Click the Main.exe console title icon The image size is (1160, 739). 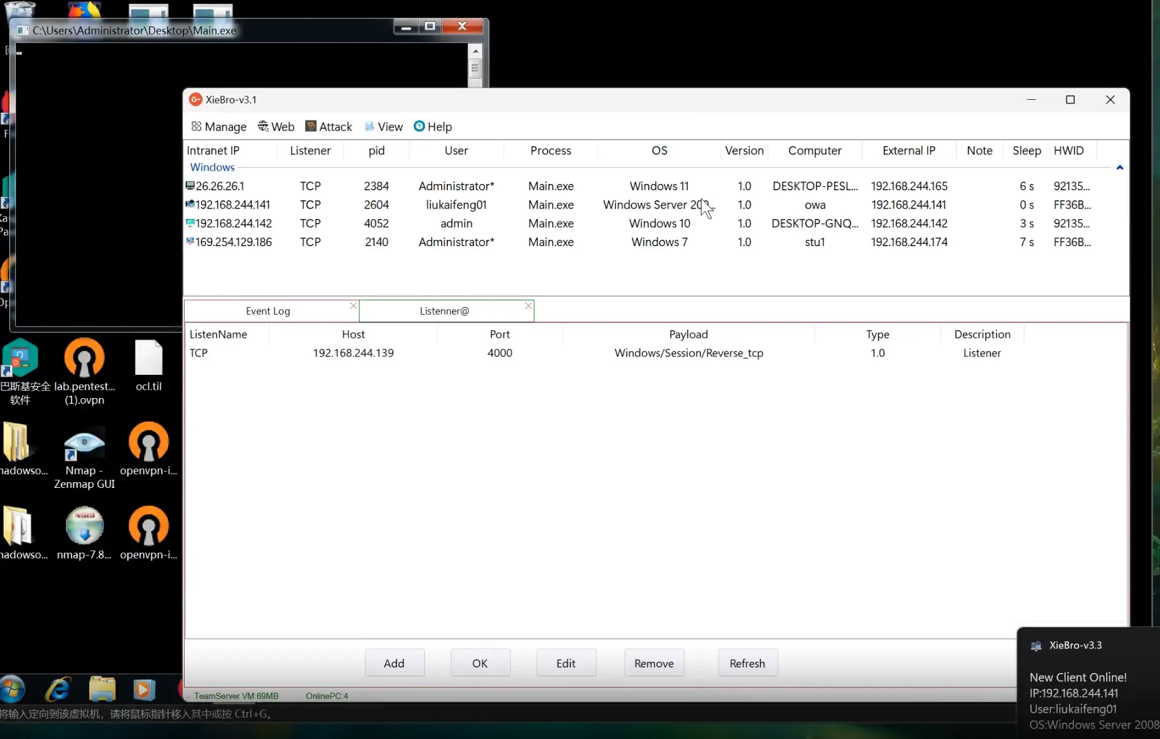click(x=23, y=30)
